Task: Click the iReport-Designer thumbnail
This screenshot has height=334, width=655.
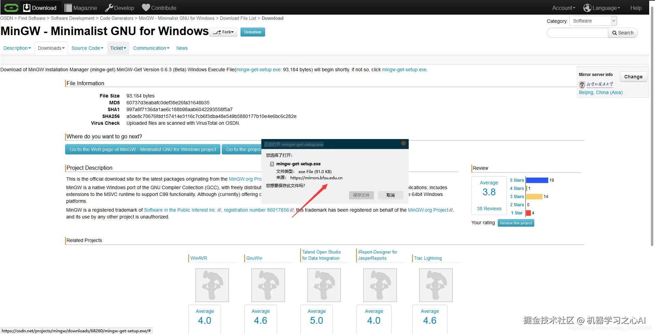Action: 380,285
